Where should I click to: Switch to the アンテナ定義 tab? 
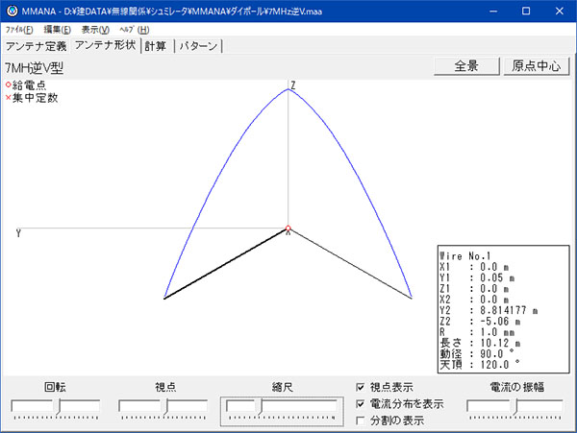point(36,46)
